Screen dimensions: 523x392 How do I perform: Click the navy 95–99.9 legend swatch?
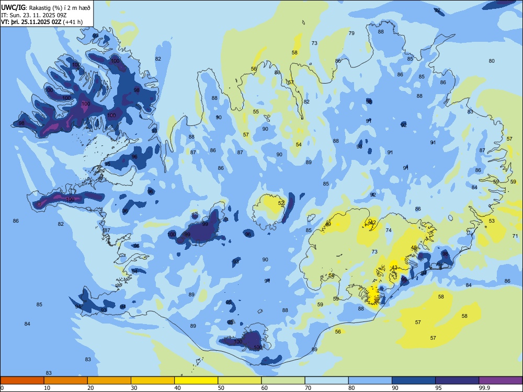(x=457, y=381)
